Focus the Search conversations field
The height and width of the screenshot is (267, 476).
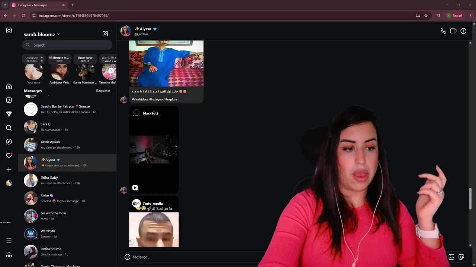[x=67, y=45]
